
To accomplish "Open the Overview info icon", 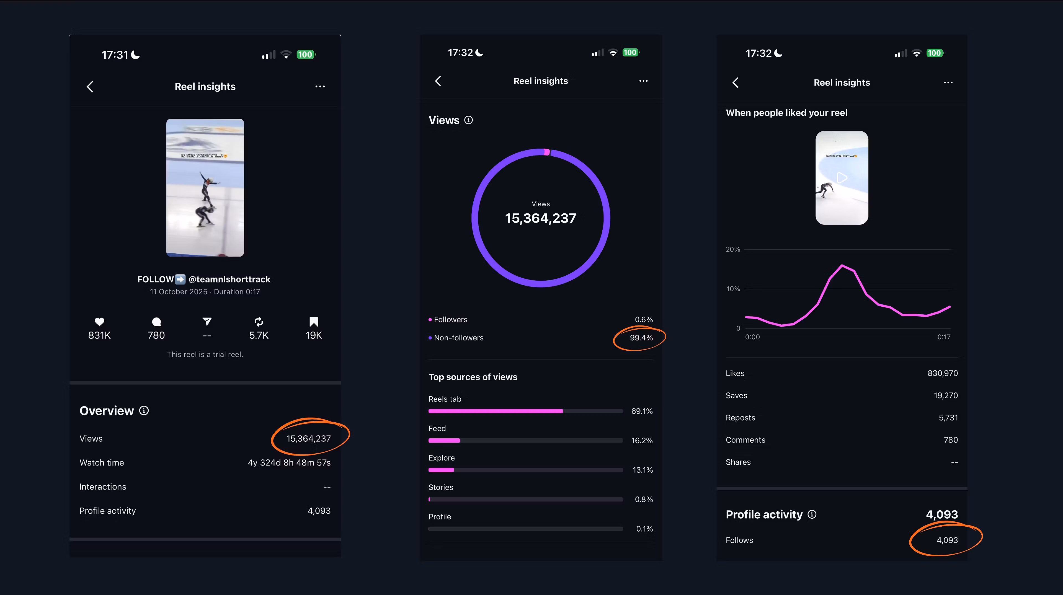I will [144, 411].
